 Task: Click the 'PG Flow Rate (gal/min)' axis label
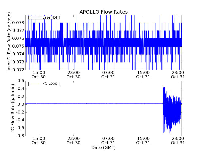pyautogui.click(x=13, y=108)
